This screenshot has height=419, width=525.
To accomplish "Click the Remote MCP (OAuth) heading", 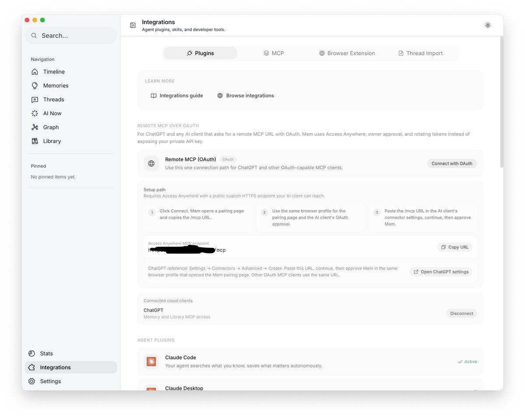I will [x=191, y=159].
